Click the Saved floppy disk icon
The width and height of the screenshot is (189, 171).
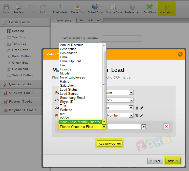pos(6,7)
